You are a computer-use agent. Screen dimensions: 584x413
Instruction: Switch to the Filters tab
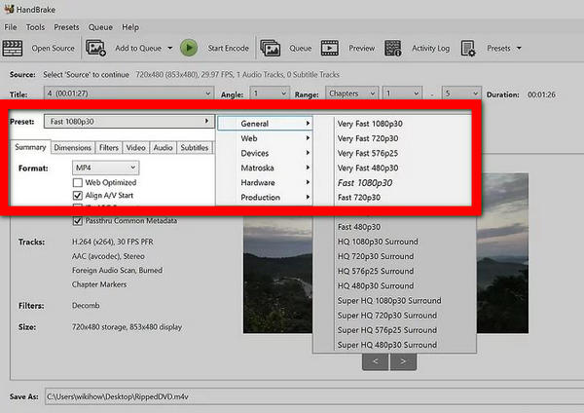(109, 148)
